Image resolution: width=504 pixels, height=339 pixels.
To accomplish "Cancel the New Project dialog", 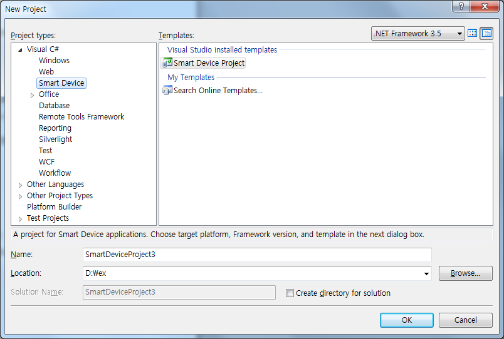I will click(465, 320).
